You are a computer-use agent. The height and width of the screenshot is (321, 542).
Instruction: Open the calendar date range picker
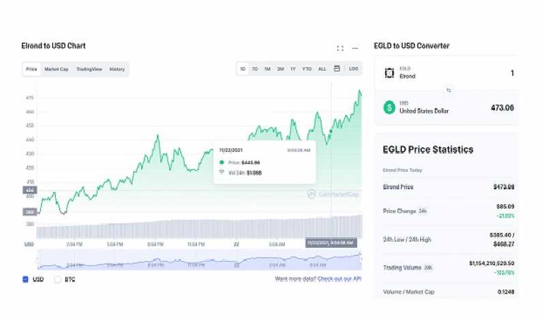click(x=337, y=69)
